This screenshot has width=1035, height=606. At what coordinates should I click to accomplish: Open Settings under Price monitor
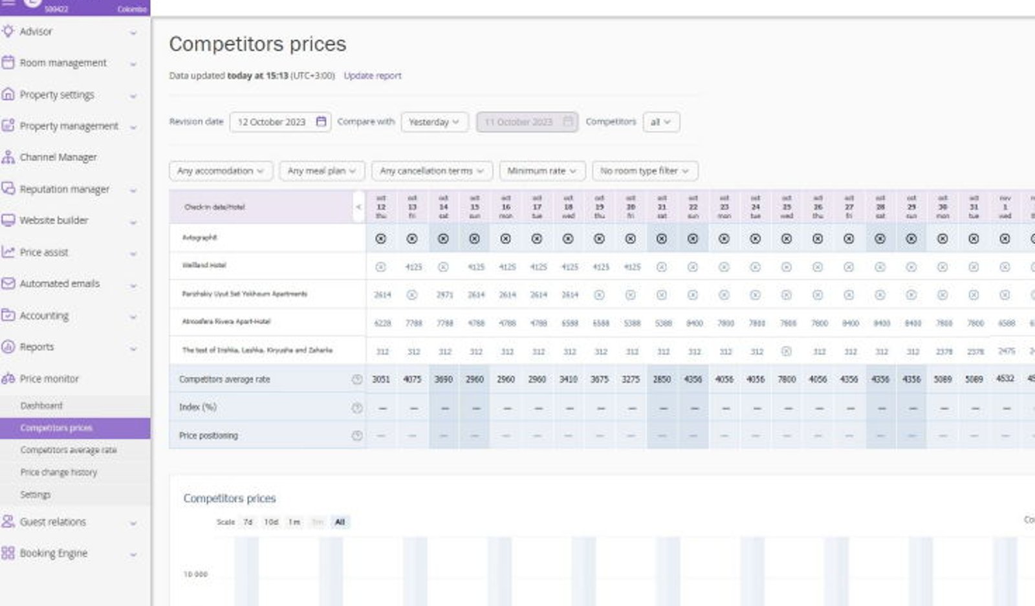[36, 494]
